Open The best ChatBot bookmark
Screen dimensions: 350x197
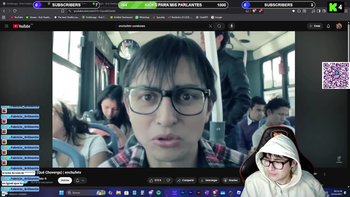(x=67, y=17)
